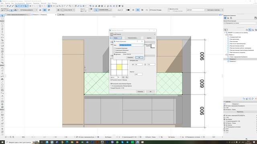The image size is (257, 144).
Task: Open Task View on the taskbar
Action: point(42,142)
